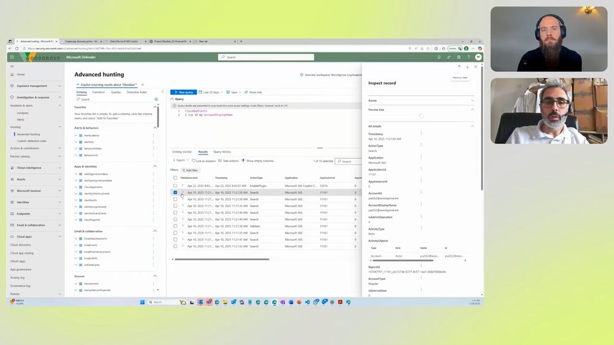This screenshot has width=614, height=345.
Task: Click the Inspect record vertical scrollbar
Action: click(x=481, y=128)
